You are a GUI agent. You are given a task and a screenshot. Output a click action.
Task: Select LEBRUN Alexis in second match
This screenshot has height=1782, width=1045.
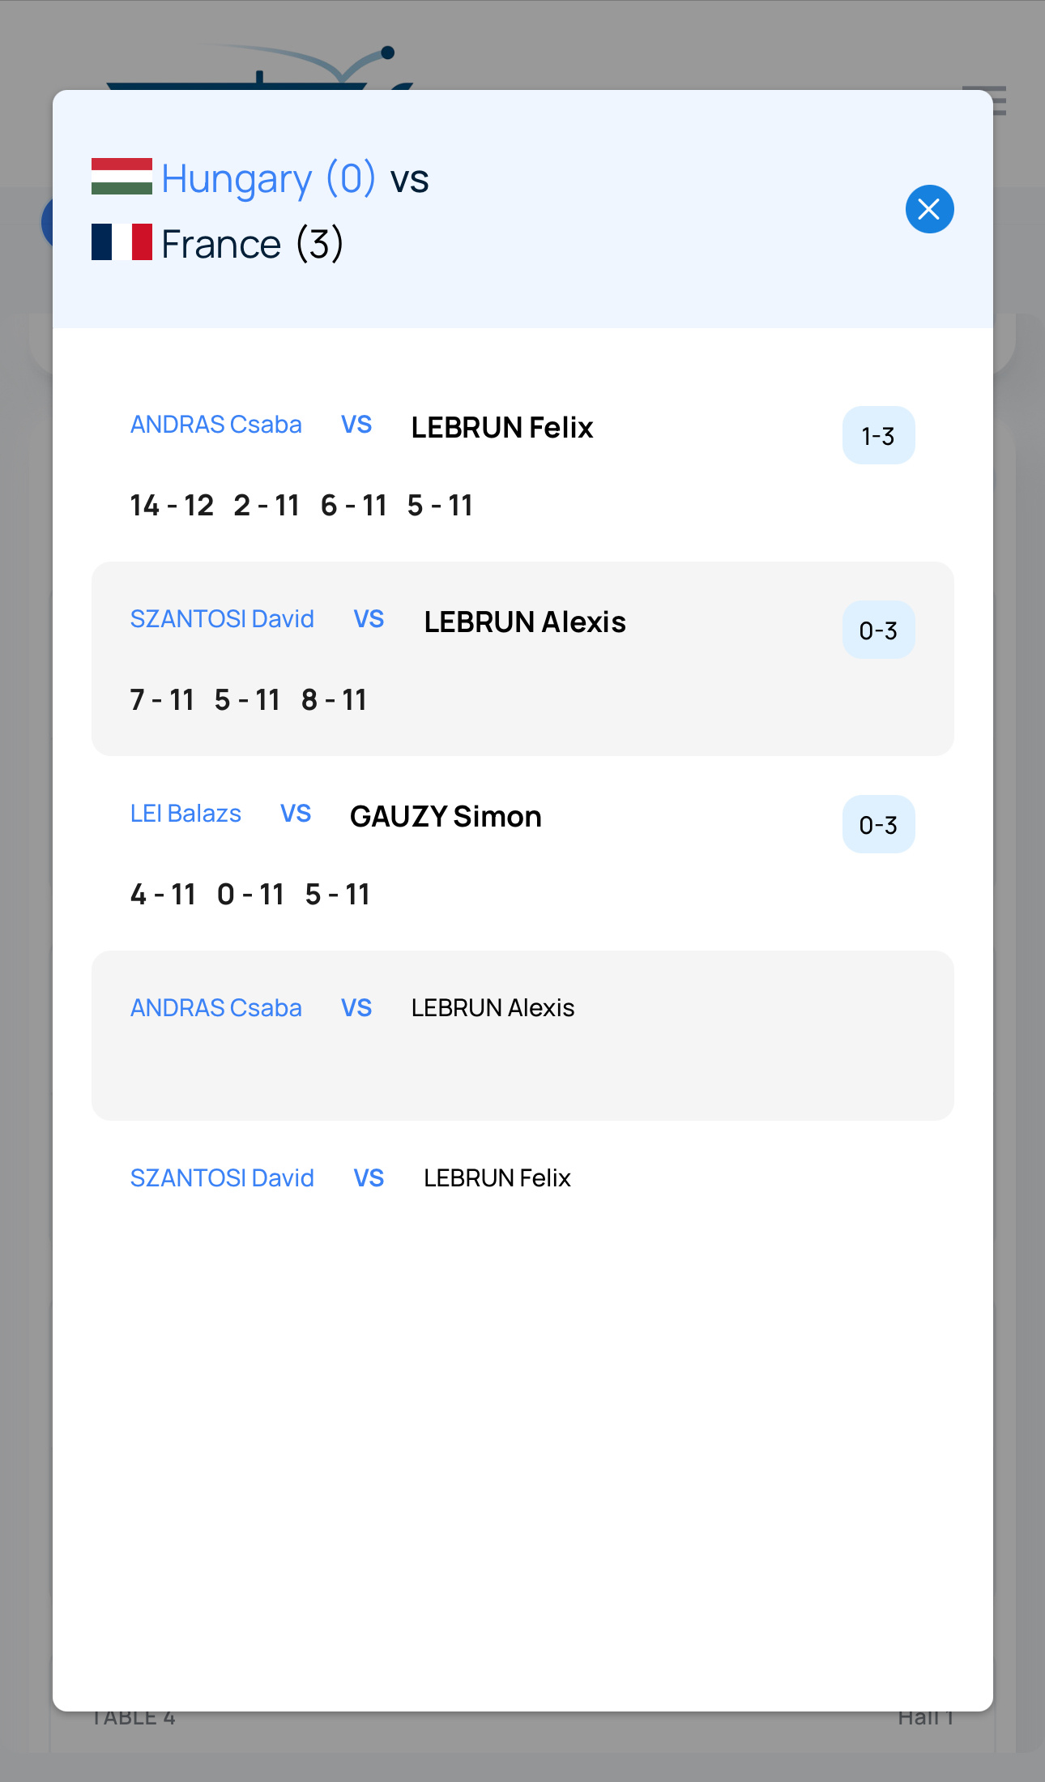point(525,622)
